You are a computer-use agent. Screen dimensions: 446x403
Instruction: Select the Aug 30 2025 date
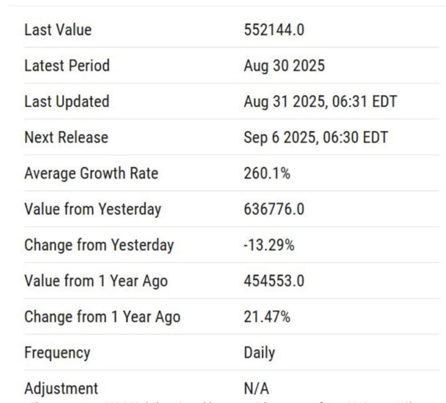click(284, 65)
